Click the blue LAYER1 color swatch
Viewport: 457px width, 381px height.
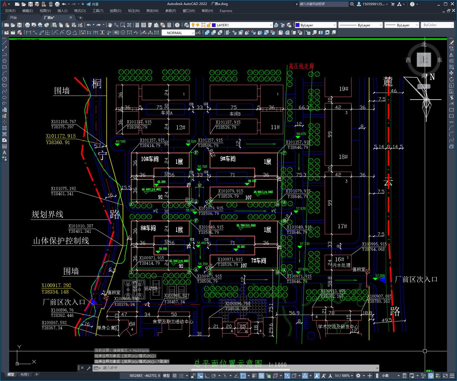(214, 25)
